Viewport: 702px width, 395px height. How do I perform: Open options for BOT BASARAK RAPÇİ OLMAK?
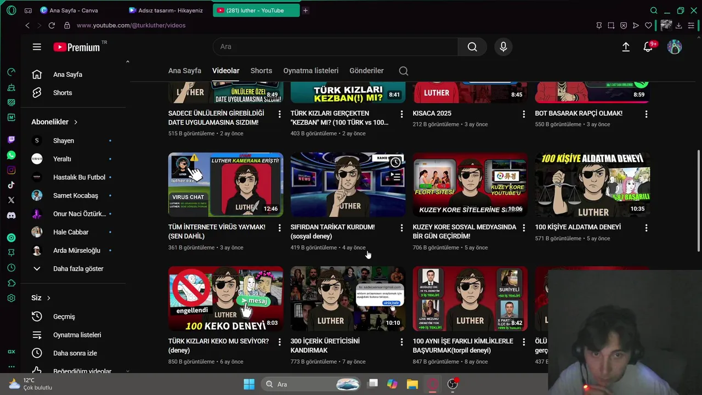646,114
